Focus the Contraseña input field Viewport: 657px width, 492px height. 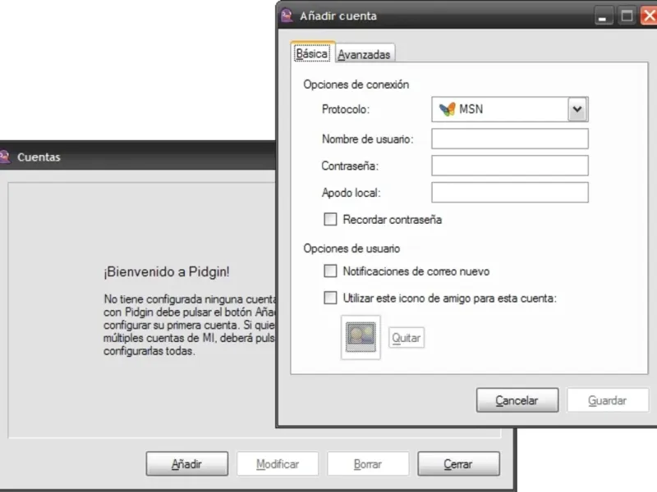510,166
